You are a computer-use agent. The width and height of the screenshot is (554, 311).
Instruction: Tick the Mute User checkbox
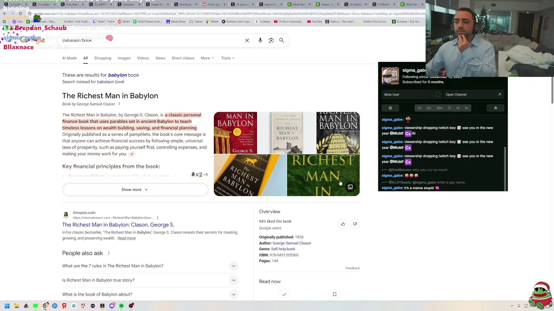pos(438,95)
